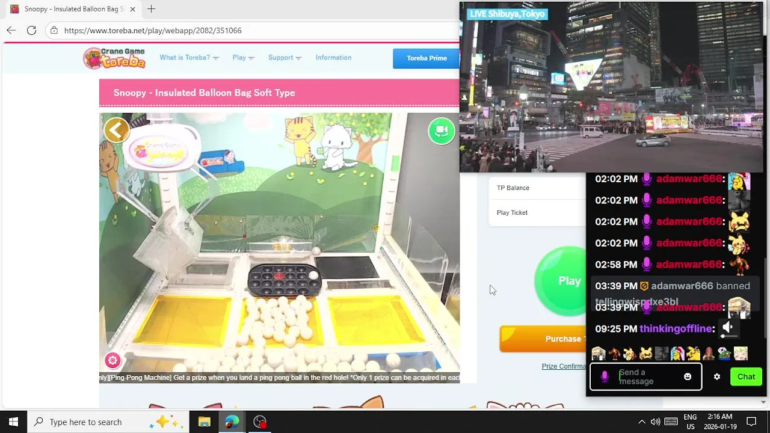The image size is (770, 433).
Task: Open the pink settings gear on game video
Action: (112, 360)
